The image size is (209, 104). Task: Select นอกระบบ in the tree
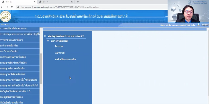(x=60, y=53)
